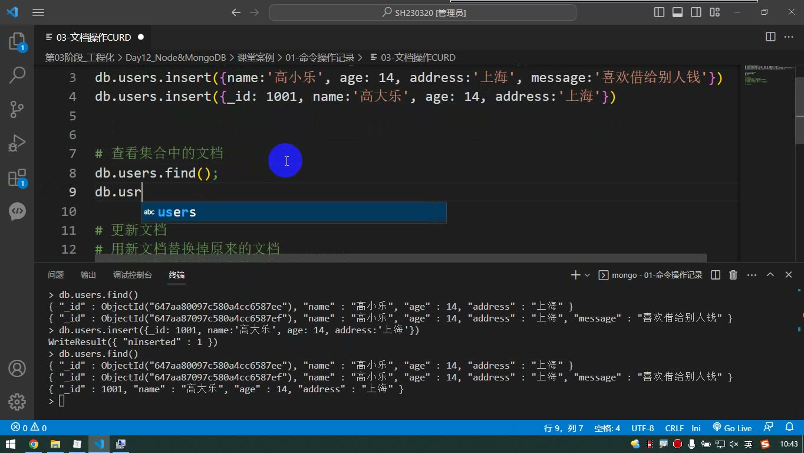The image size is (804, 453).
Task: Change language mode from Ini
Action: click(696, 428)
